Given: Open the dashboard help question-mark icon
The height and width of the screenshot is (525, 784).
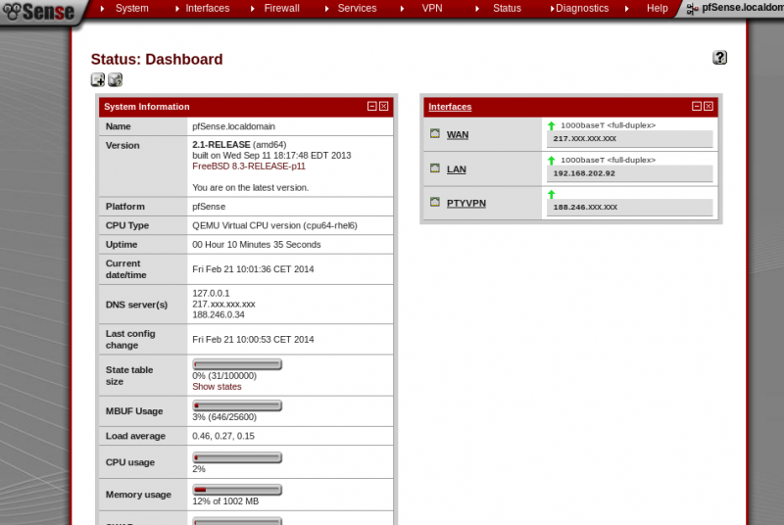Looking at the screenshot, I should [x=719, y=58].
